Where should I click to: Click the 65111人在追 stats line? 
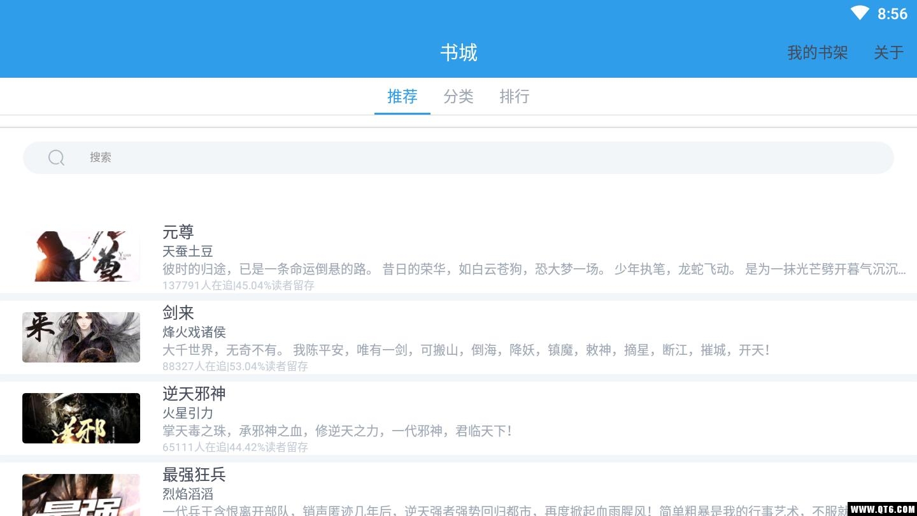click(236, 447)
